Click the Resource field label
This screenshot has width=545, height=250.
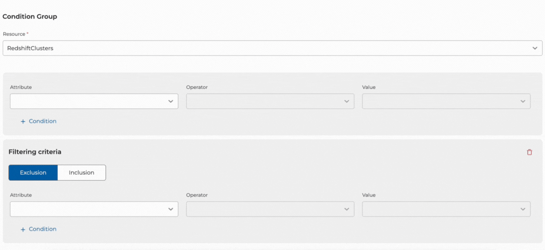tap(15, 34)
